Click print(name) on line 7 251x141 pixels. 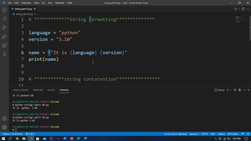[x=44, y=59]
